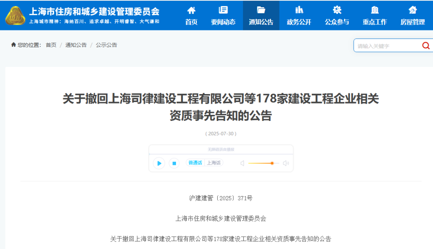Viewport: 433px width, 249px height.
Task: Click the building icon above 重点工作
Action: pos(375,10)
